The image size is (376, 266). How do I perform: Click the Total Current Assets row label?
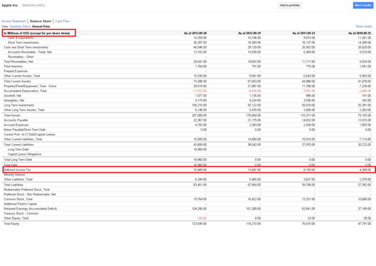(17, 81)
